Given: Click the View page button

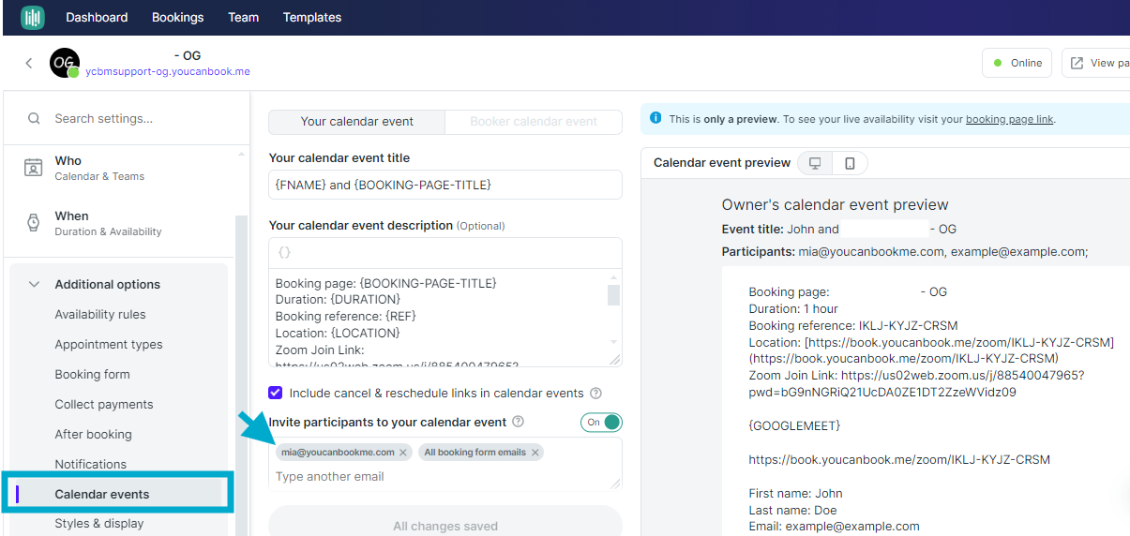Looking at the screenshot, I should pyautogui.click(x=1097, y=63).
